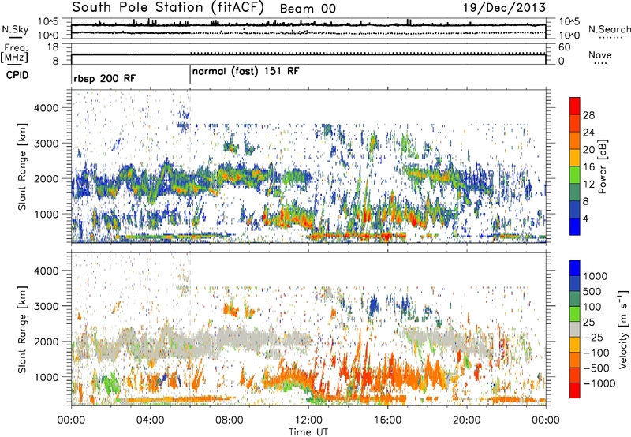Click the 08:00 time axis tick label
Screen dimensions: 631x437
tap(230, 420)
